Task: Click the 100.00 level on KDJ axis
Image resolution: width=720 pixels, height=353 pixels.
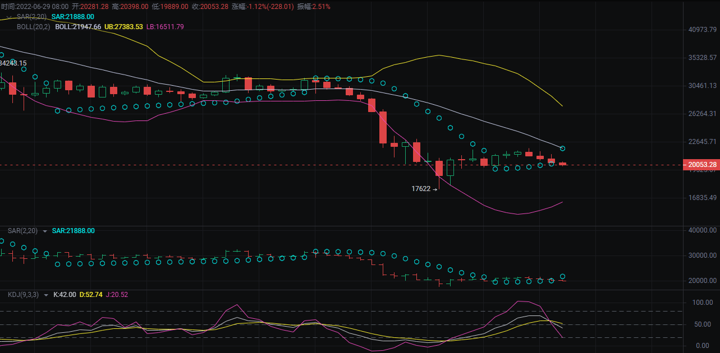Action: [703, 303]
